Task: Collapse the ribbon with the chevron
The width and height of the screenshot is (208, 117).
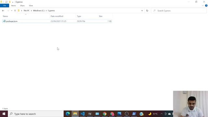Action: tap(202, 6)
